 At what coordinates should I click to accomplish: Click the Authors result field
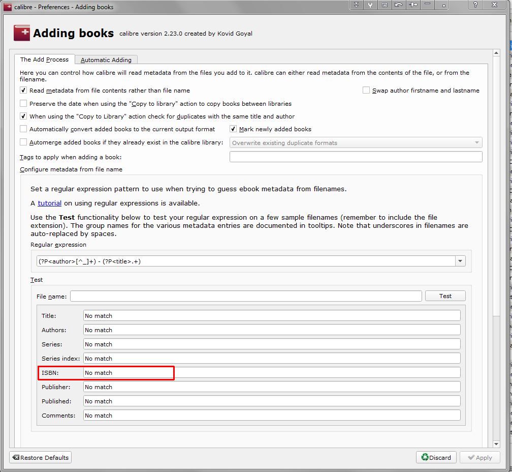(272, 330)
